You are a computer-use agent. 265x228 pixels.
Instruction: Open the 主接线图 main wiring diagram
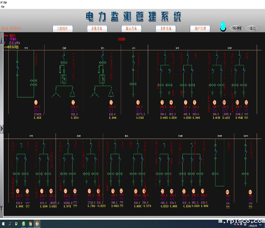pos(62,28)
